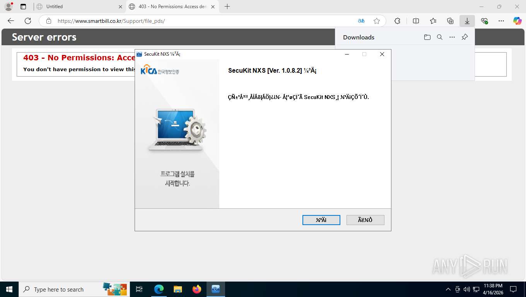526x297 pixels.
Task: Open more options in Downloads panel
Action: pos(452,37)
